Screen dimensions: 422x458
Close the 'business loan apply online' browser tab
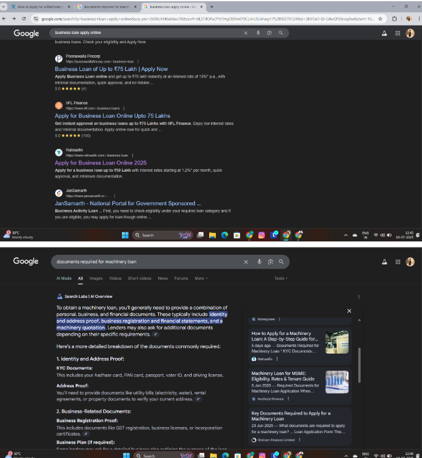201,7
